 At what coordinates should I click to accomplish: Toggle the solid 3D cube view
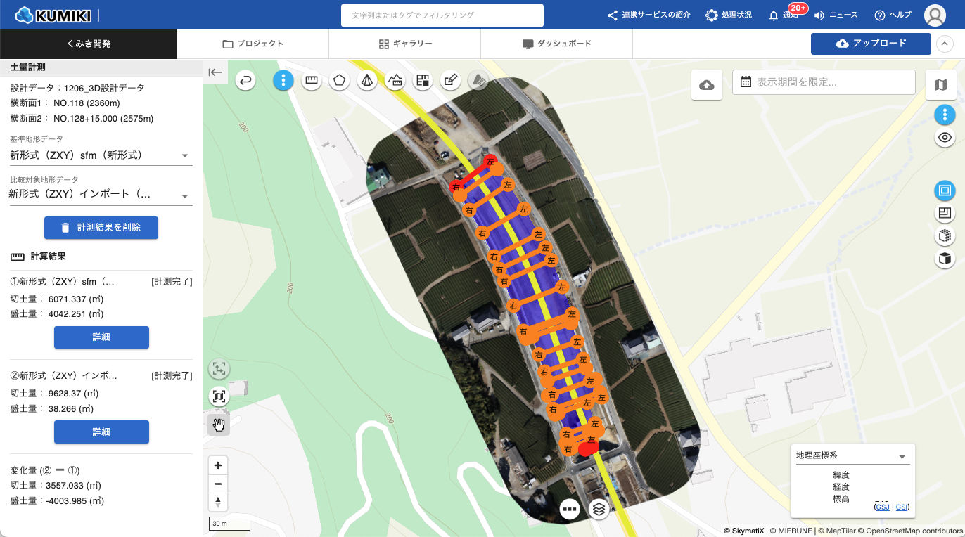click(x=945, y=259)
